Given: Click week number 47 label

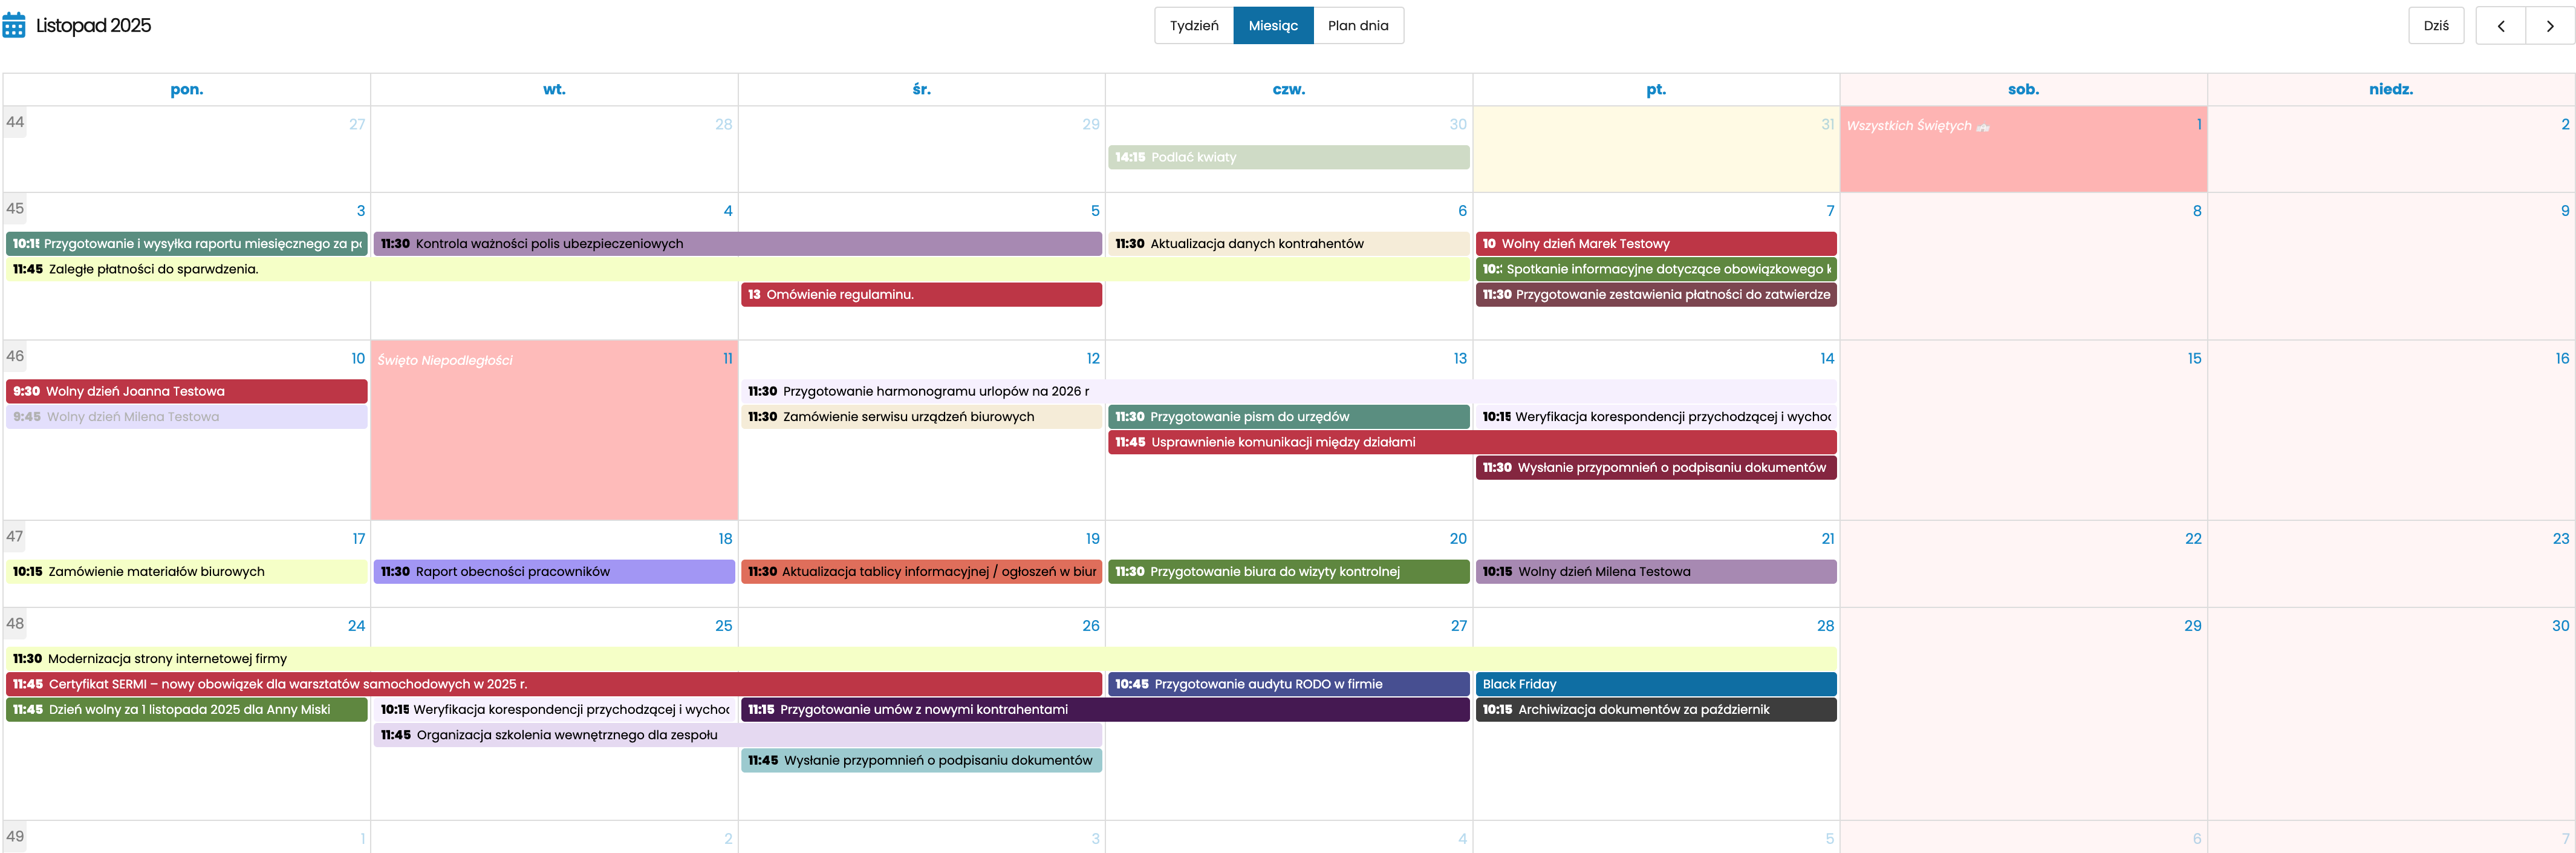Looking at the screenshot, I should click(x=15, y=536).
